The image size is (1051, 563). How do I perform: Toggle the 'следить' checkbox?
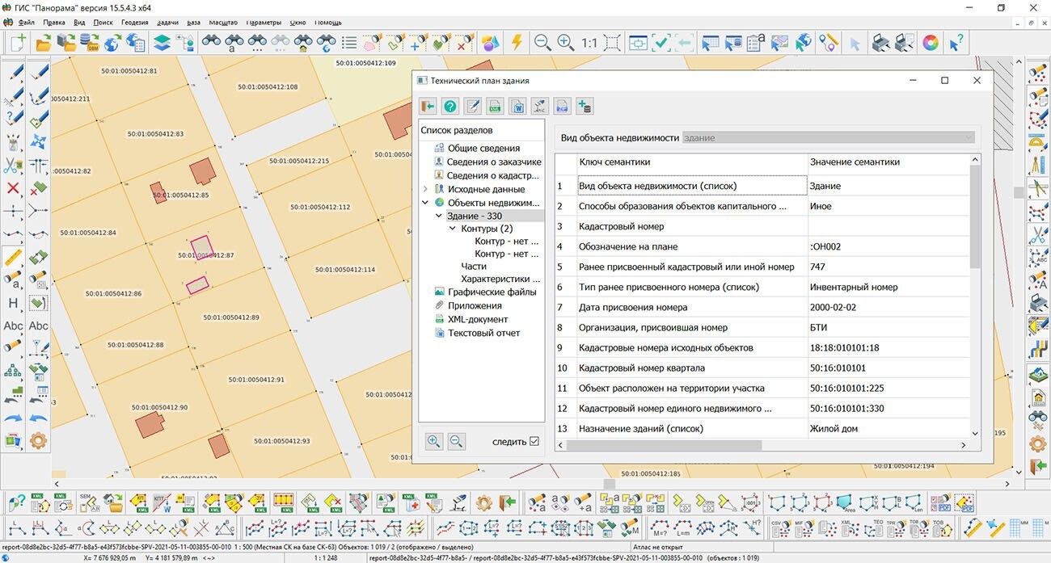(x=534, y=442)
